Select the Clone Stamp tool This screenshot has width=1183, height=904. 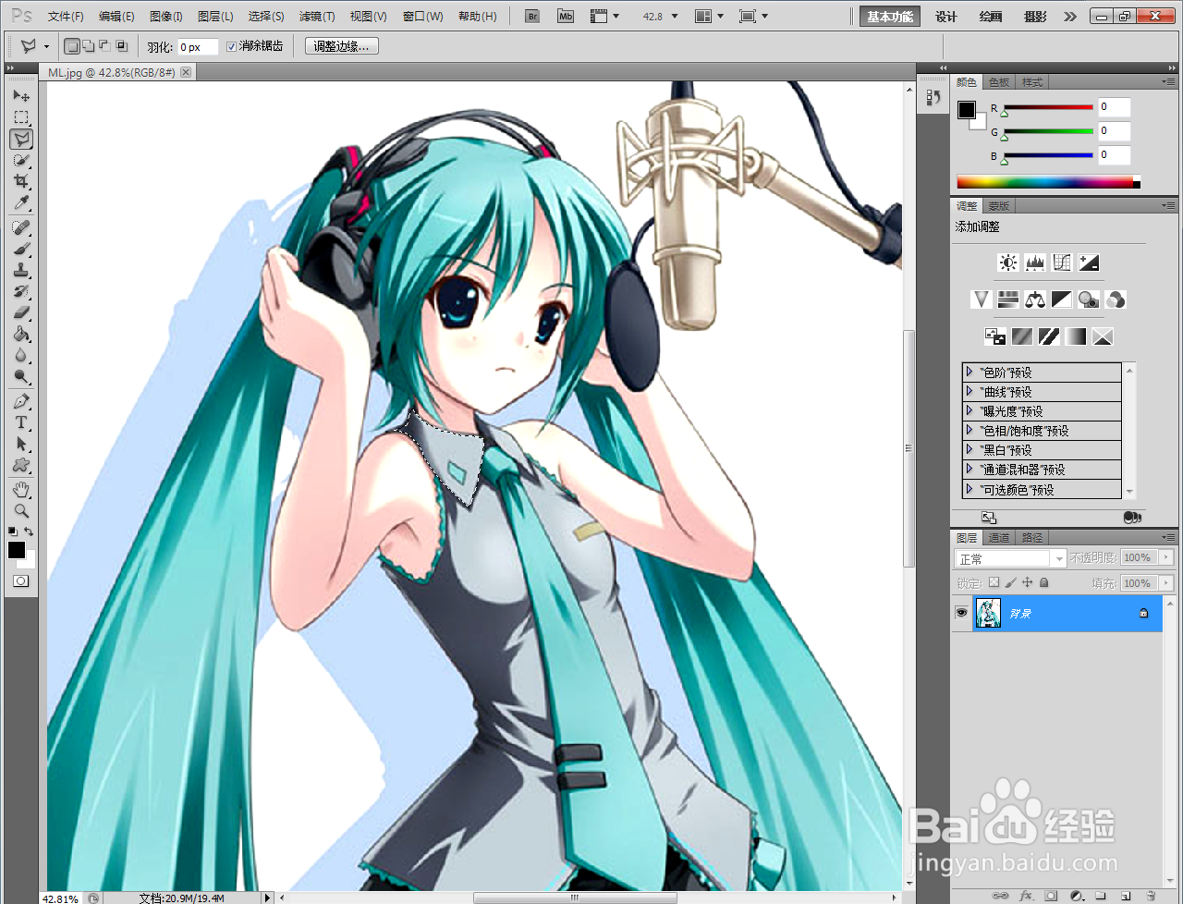[21, 270]
